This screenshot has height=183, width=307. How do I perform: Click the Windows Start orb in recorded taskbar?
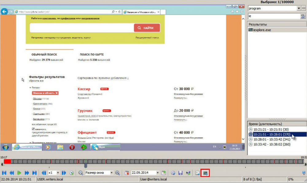6,147
